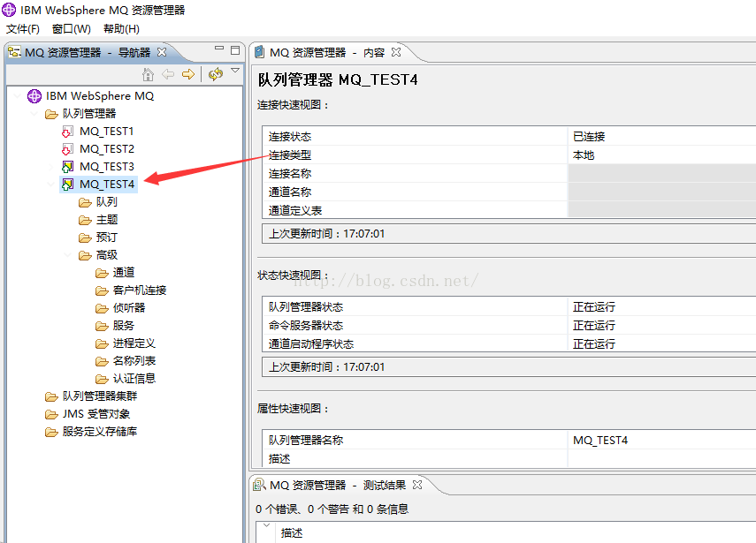Image resolution: width=756 pixels, height=543 pixels.
Task: Open the 窗口(W) menu
Action: pos(72,29)
